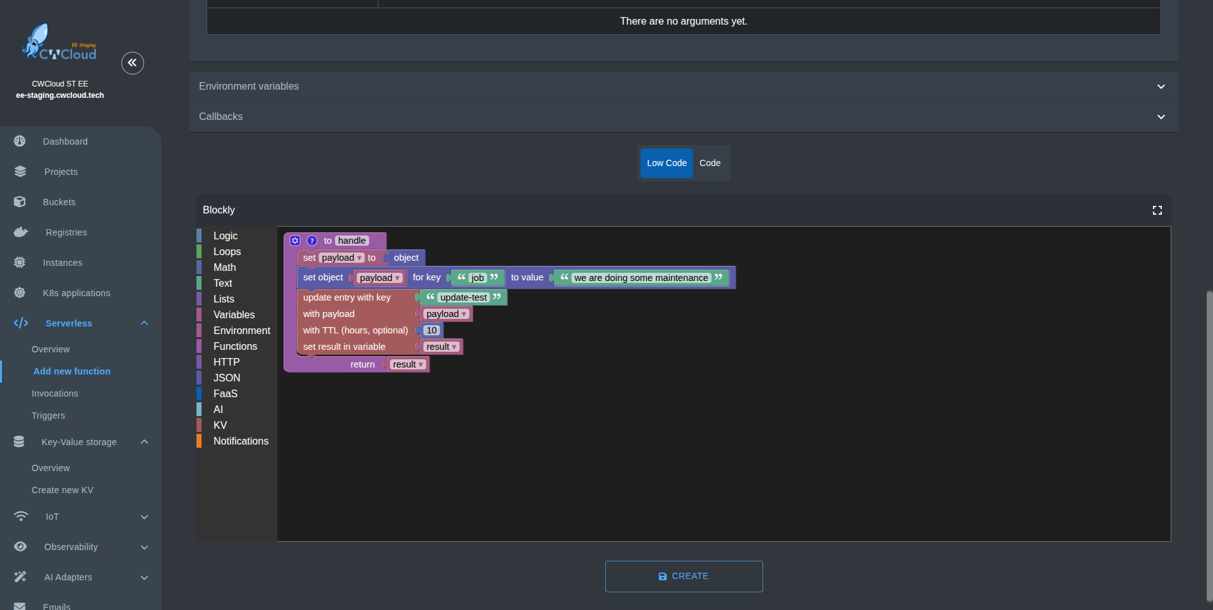
Task: Collapse the sidebar with the double-chevron button
Action: click(133, 63)
